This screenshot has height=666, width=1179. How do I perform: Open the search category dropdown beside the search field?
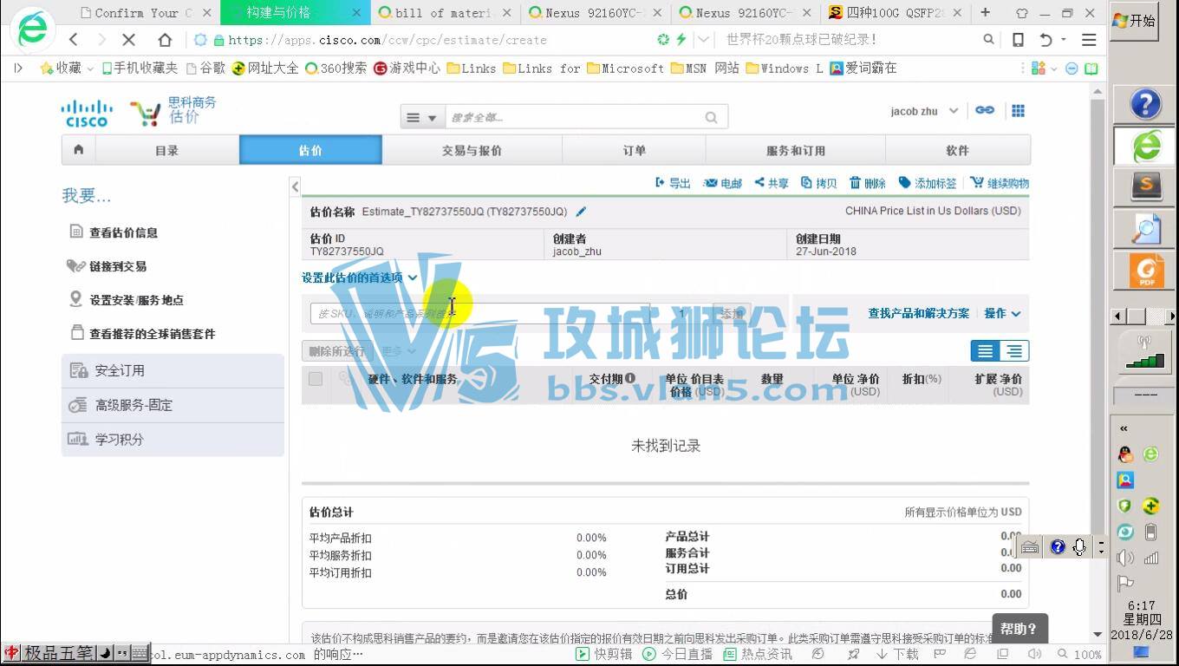pos(422,117)
